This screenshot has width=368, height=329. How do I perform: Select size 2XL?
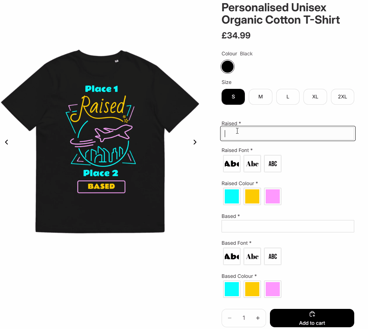[342, 97]
